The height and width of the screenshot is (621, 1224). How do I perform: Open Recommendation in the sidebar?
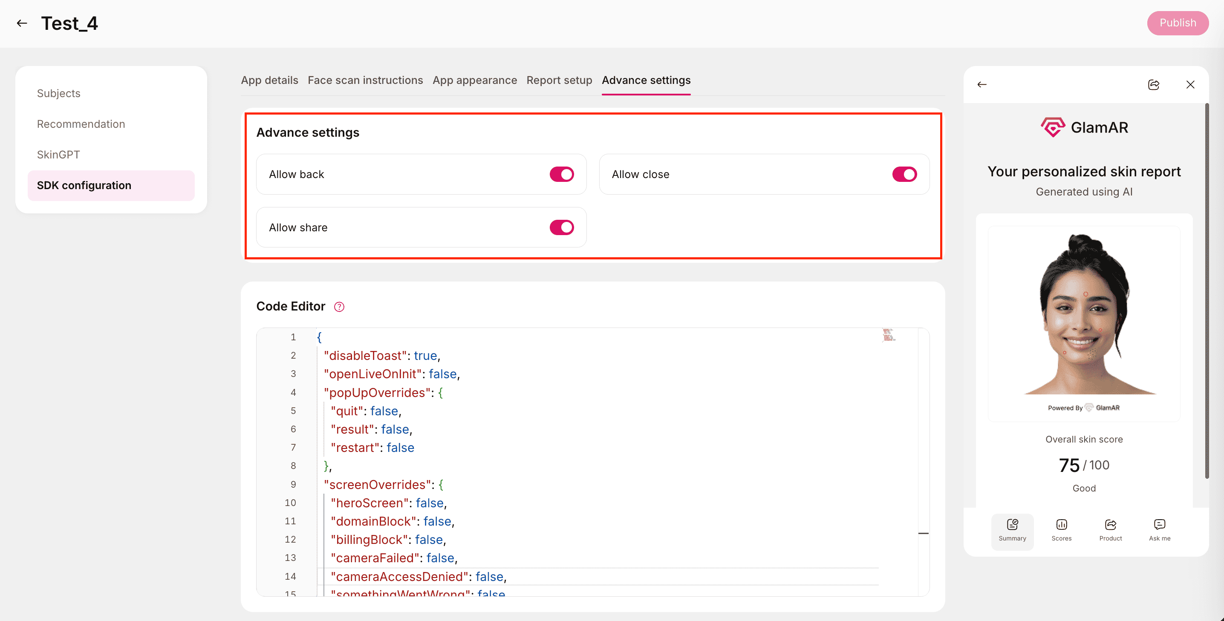81,124
